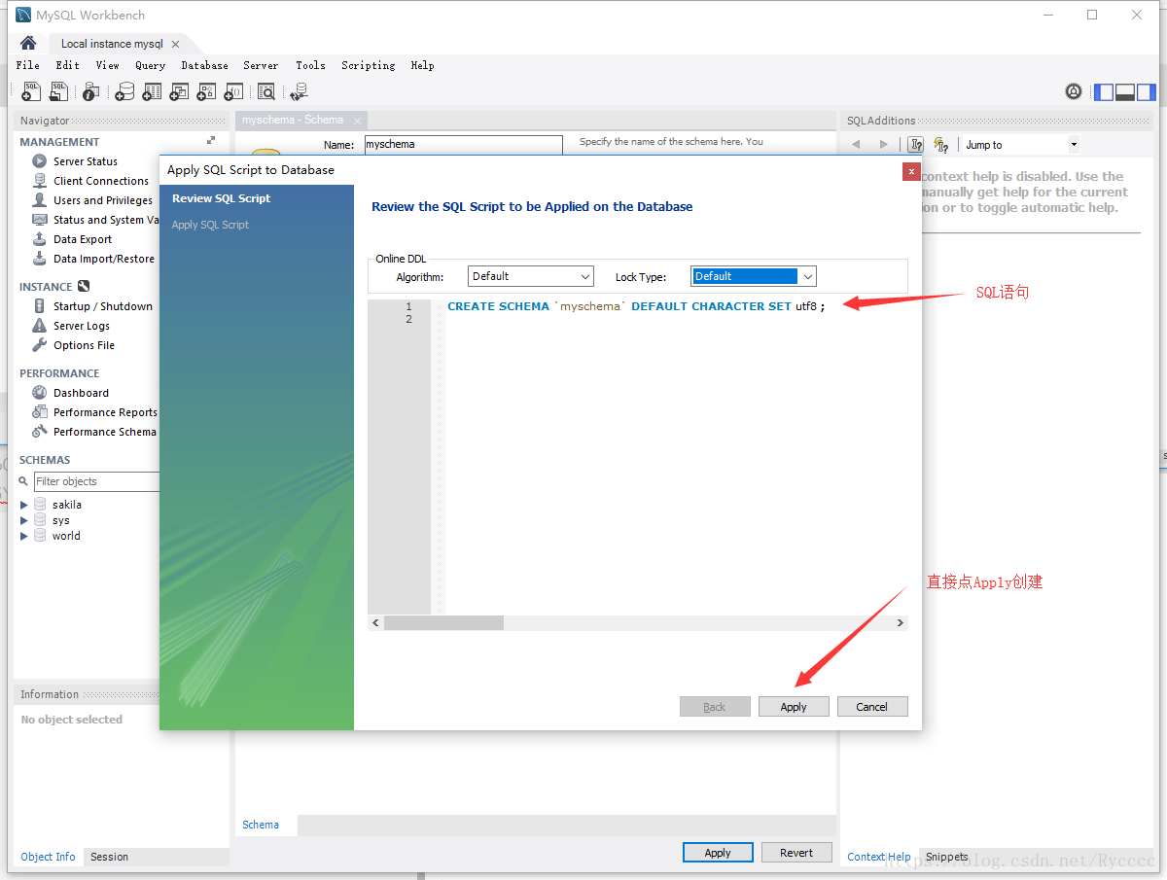Select the sakila schema row
The width and height of the screenshot is (1167, 880).
tap(66, 505)
